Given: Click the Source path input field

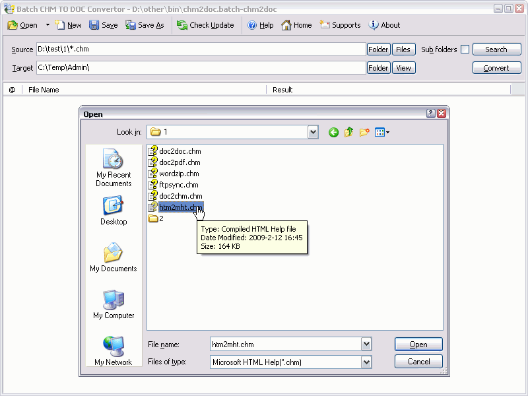Looking at the screenshot, I should (201, 49).
